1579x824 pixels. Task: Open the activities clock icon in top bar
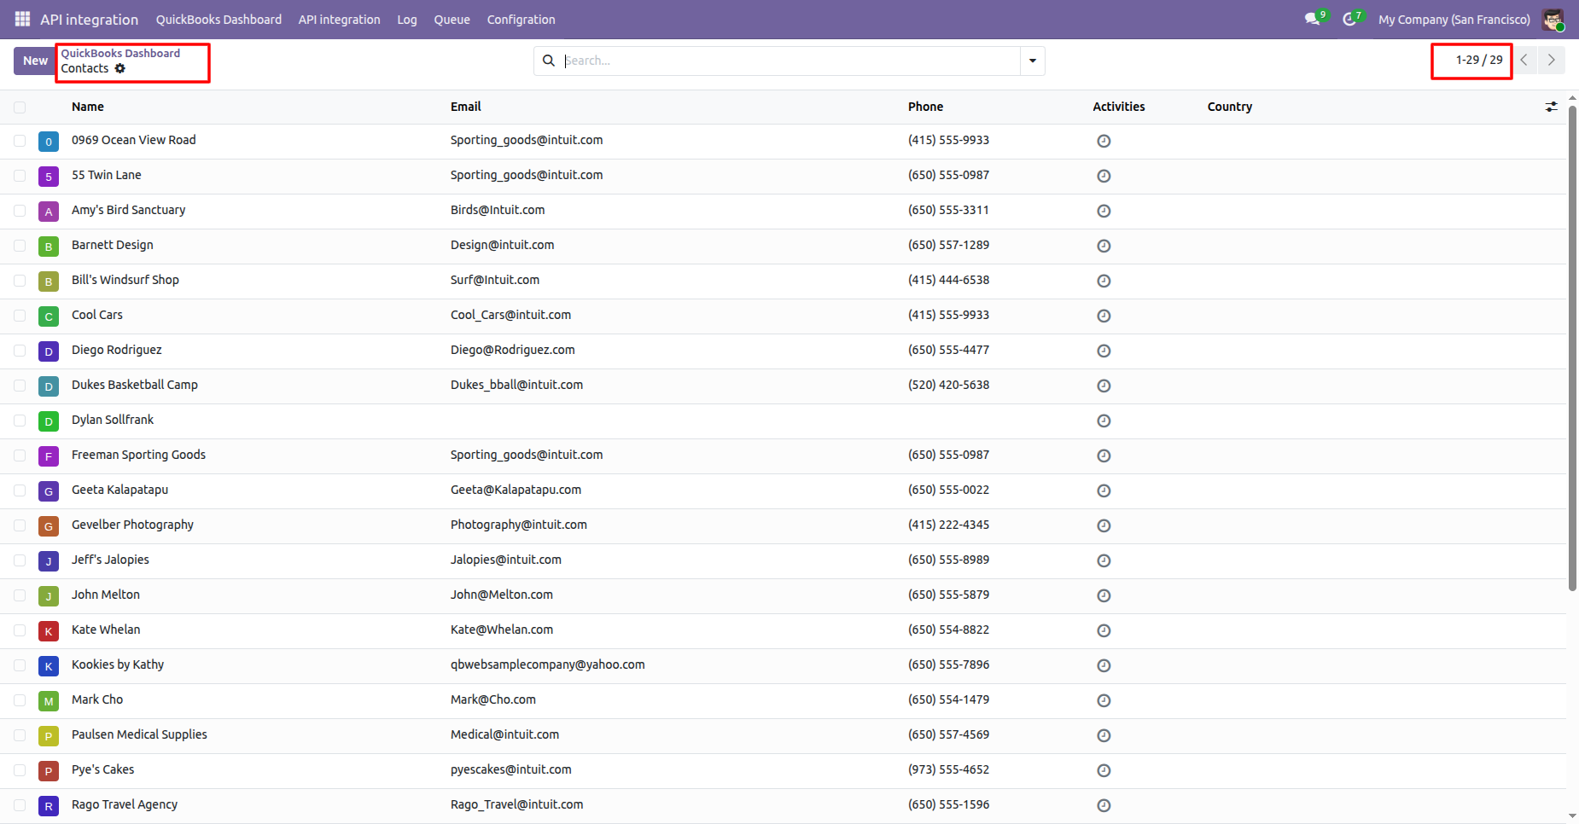[1349, 19]
